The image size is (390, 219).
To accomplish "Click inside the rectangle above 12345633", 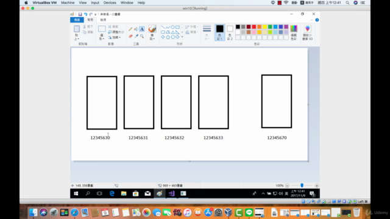I will pos(213,102).
